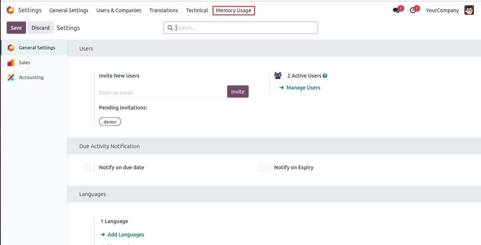This screenshot has height=245, width=481.
Task: Select General Settings tab in left sidebar
Action: point(37,48)
